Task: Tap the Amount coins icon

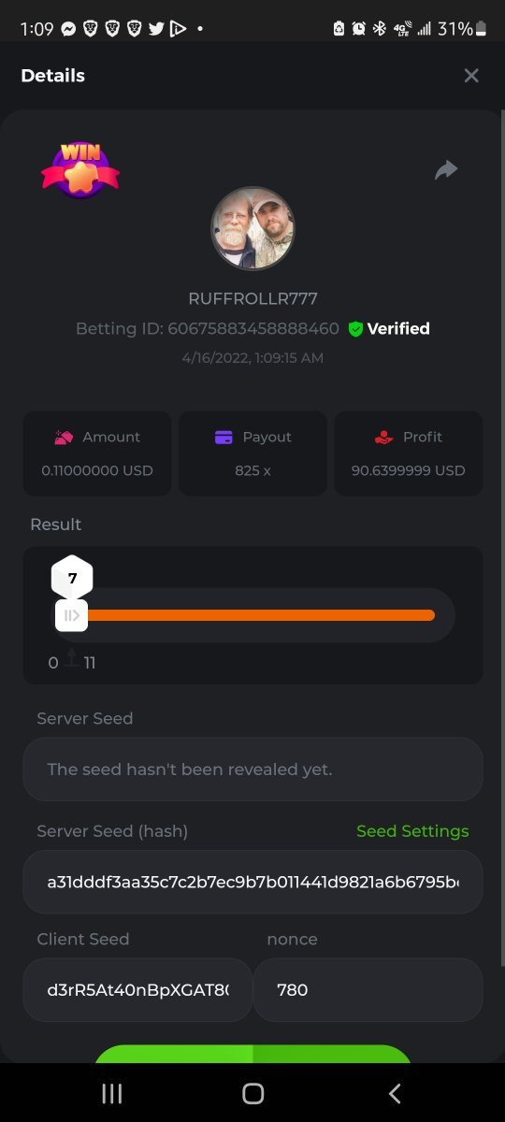Action: [x=63, y=437]
